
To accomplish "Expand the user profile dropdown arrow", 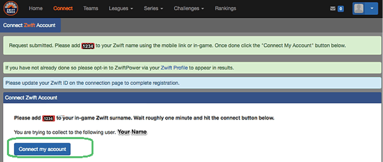I will click(372, 9).
